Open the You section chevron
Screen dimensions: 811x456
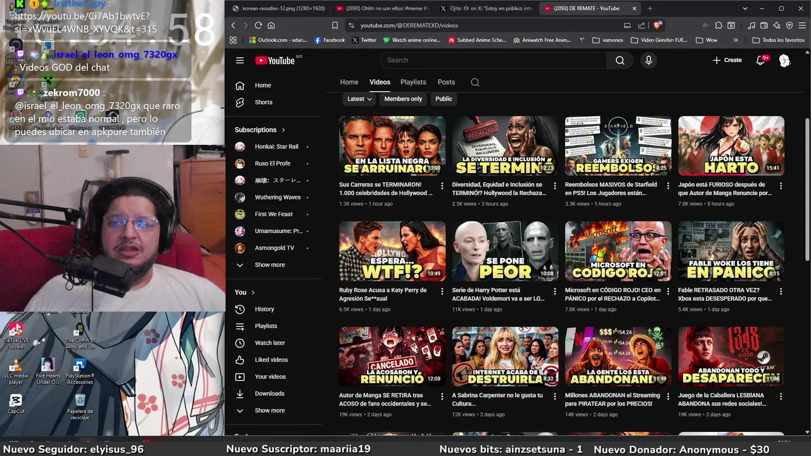point(253,292)
